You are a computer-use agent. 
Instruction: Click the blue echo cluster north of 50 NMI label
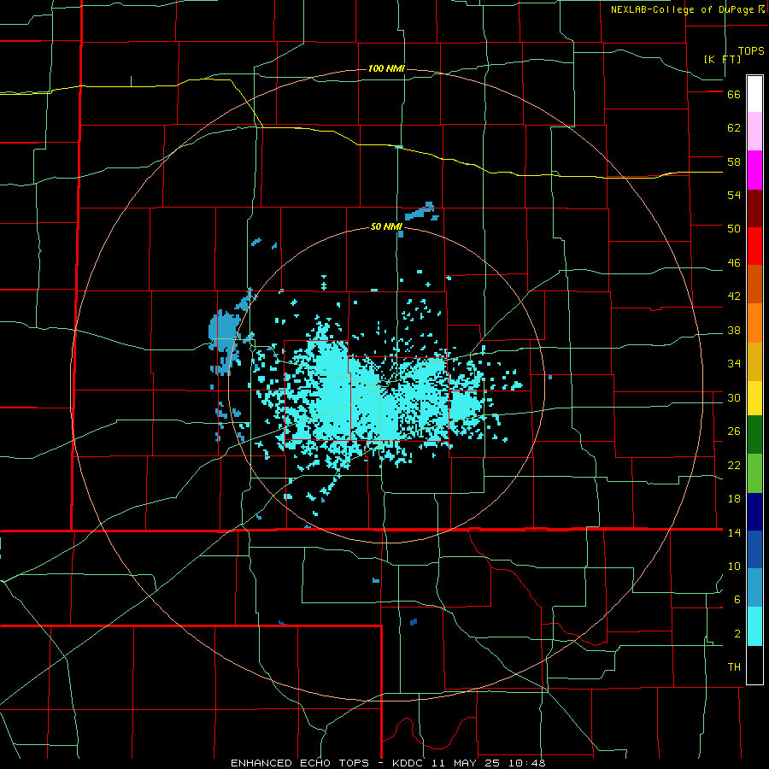420,211
